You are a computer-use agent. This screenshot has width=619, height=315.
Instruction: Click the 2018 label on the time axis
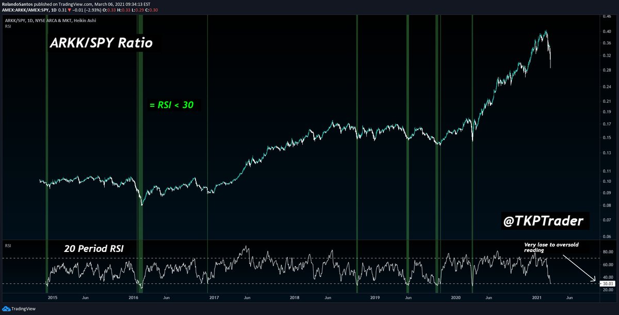295,298
